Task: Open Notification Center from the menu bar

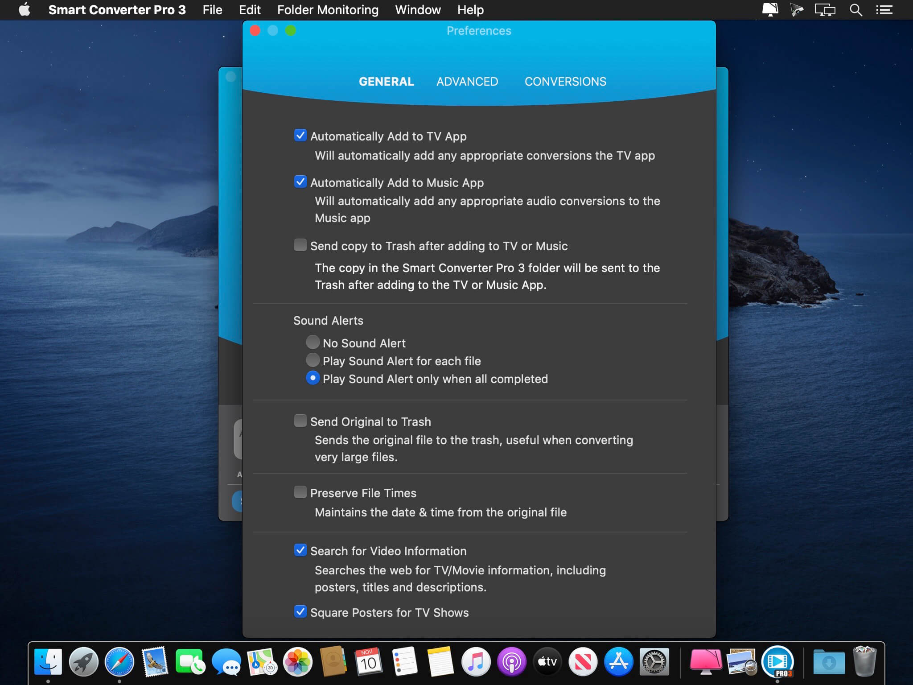Action: 884,9
